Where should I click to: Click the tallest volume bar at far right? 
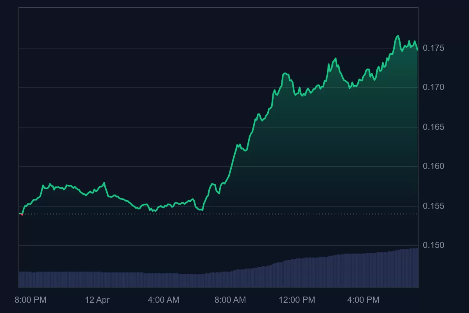(417, 268)
